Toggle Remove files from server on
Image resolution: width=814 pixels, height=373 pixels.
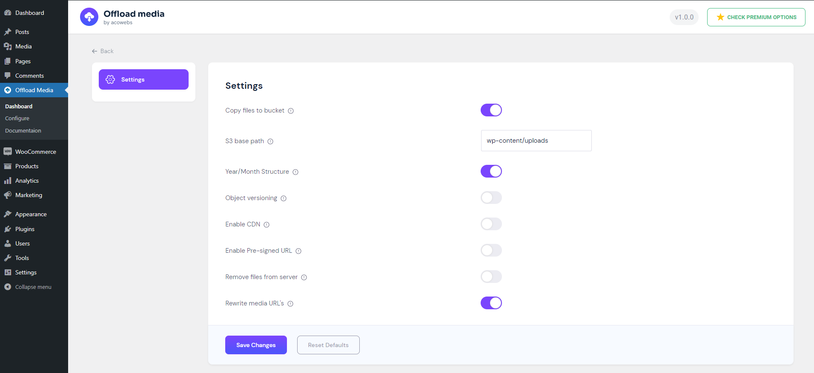click(491, 277)
